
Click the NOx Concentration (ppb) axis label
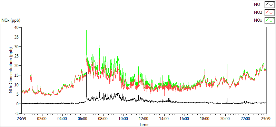[x=11, y=70]
